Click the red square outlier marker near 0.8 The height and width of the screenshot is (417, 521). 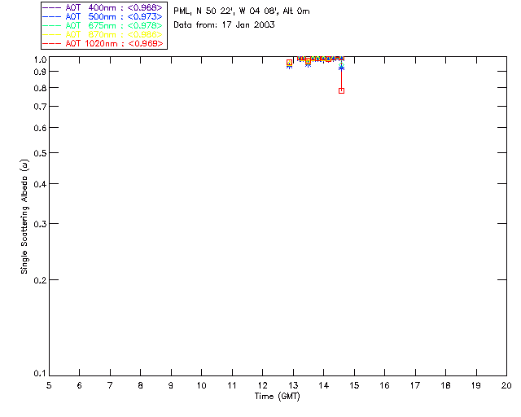341,90
